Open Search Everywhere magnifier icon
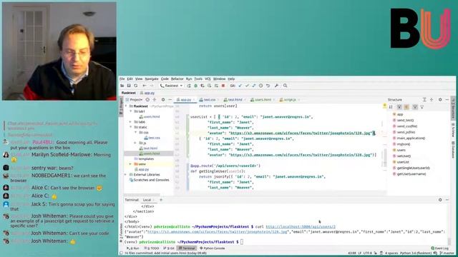Viewport: 458px width, 257px height. click(286, 86)
